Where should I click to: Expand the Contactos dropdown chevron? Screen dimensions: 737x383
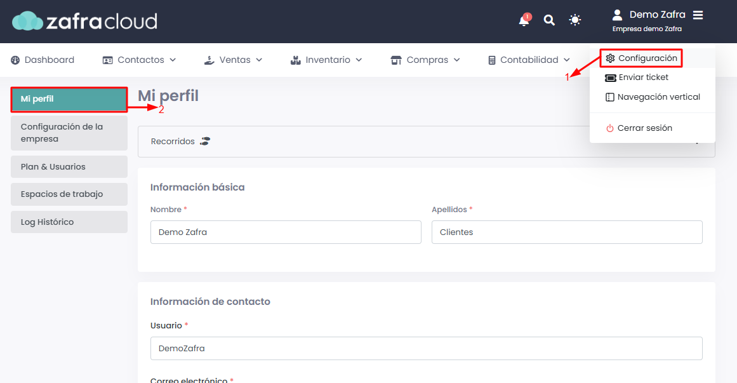click(x=173, y=60)
